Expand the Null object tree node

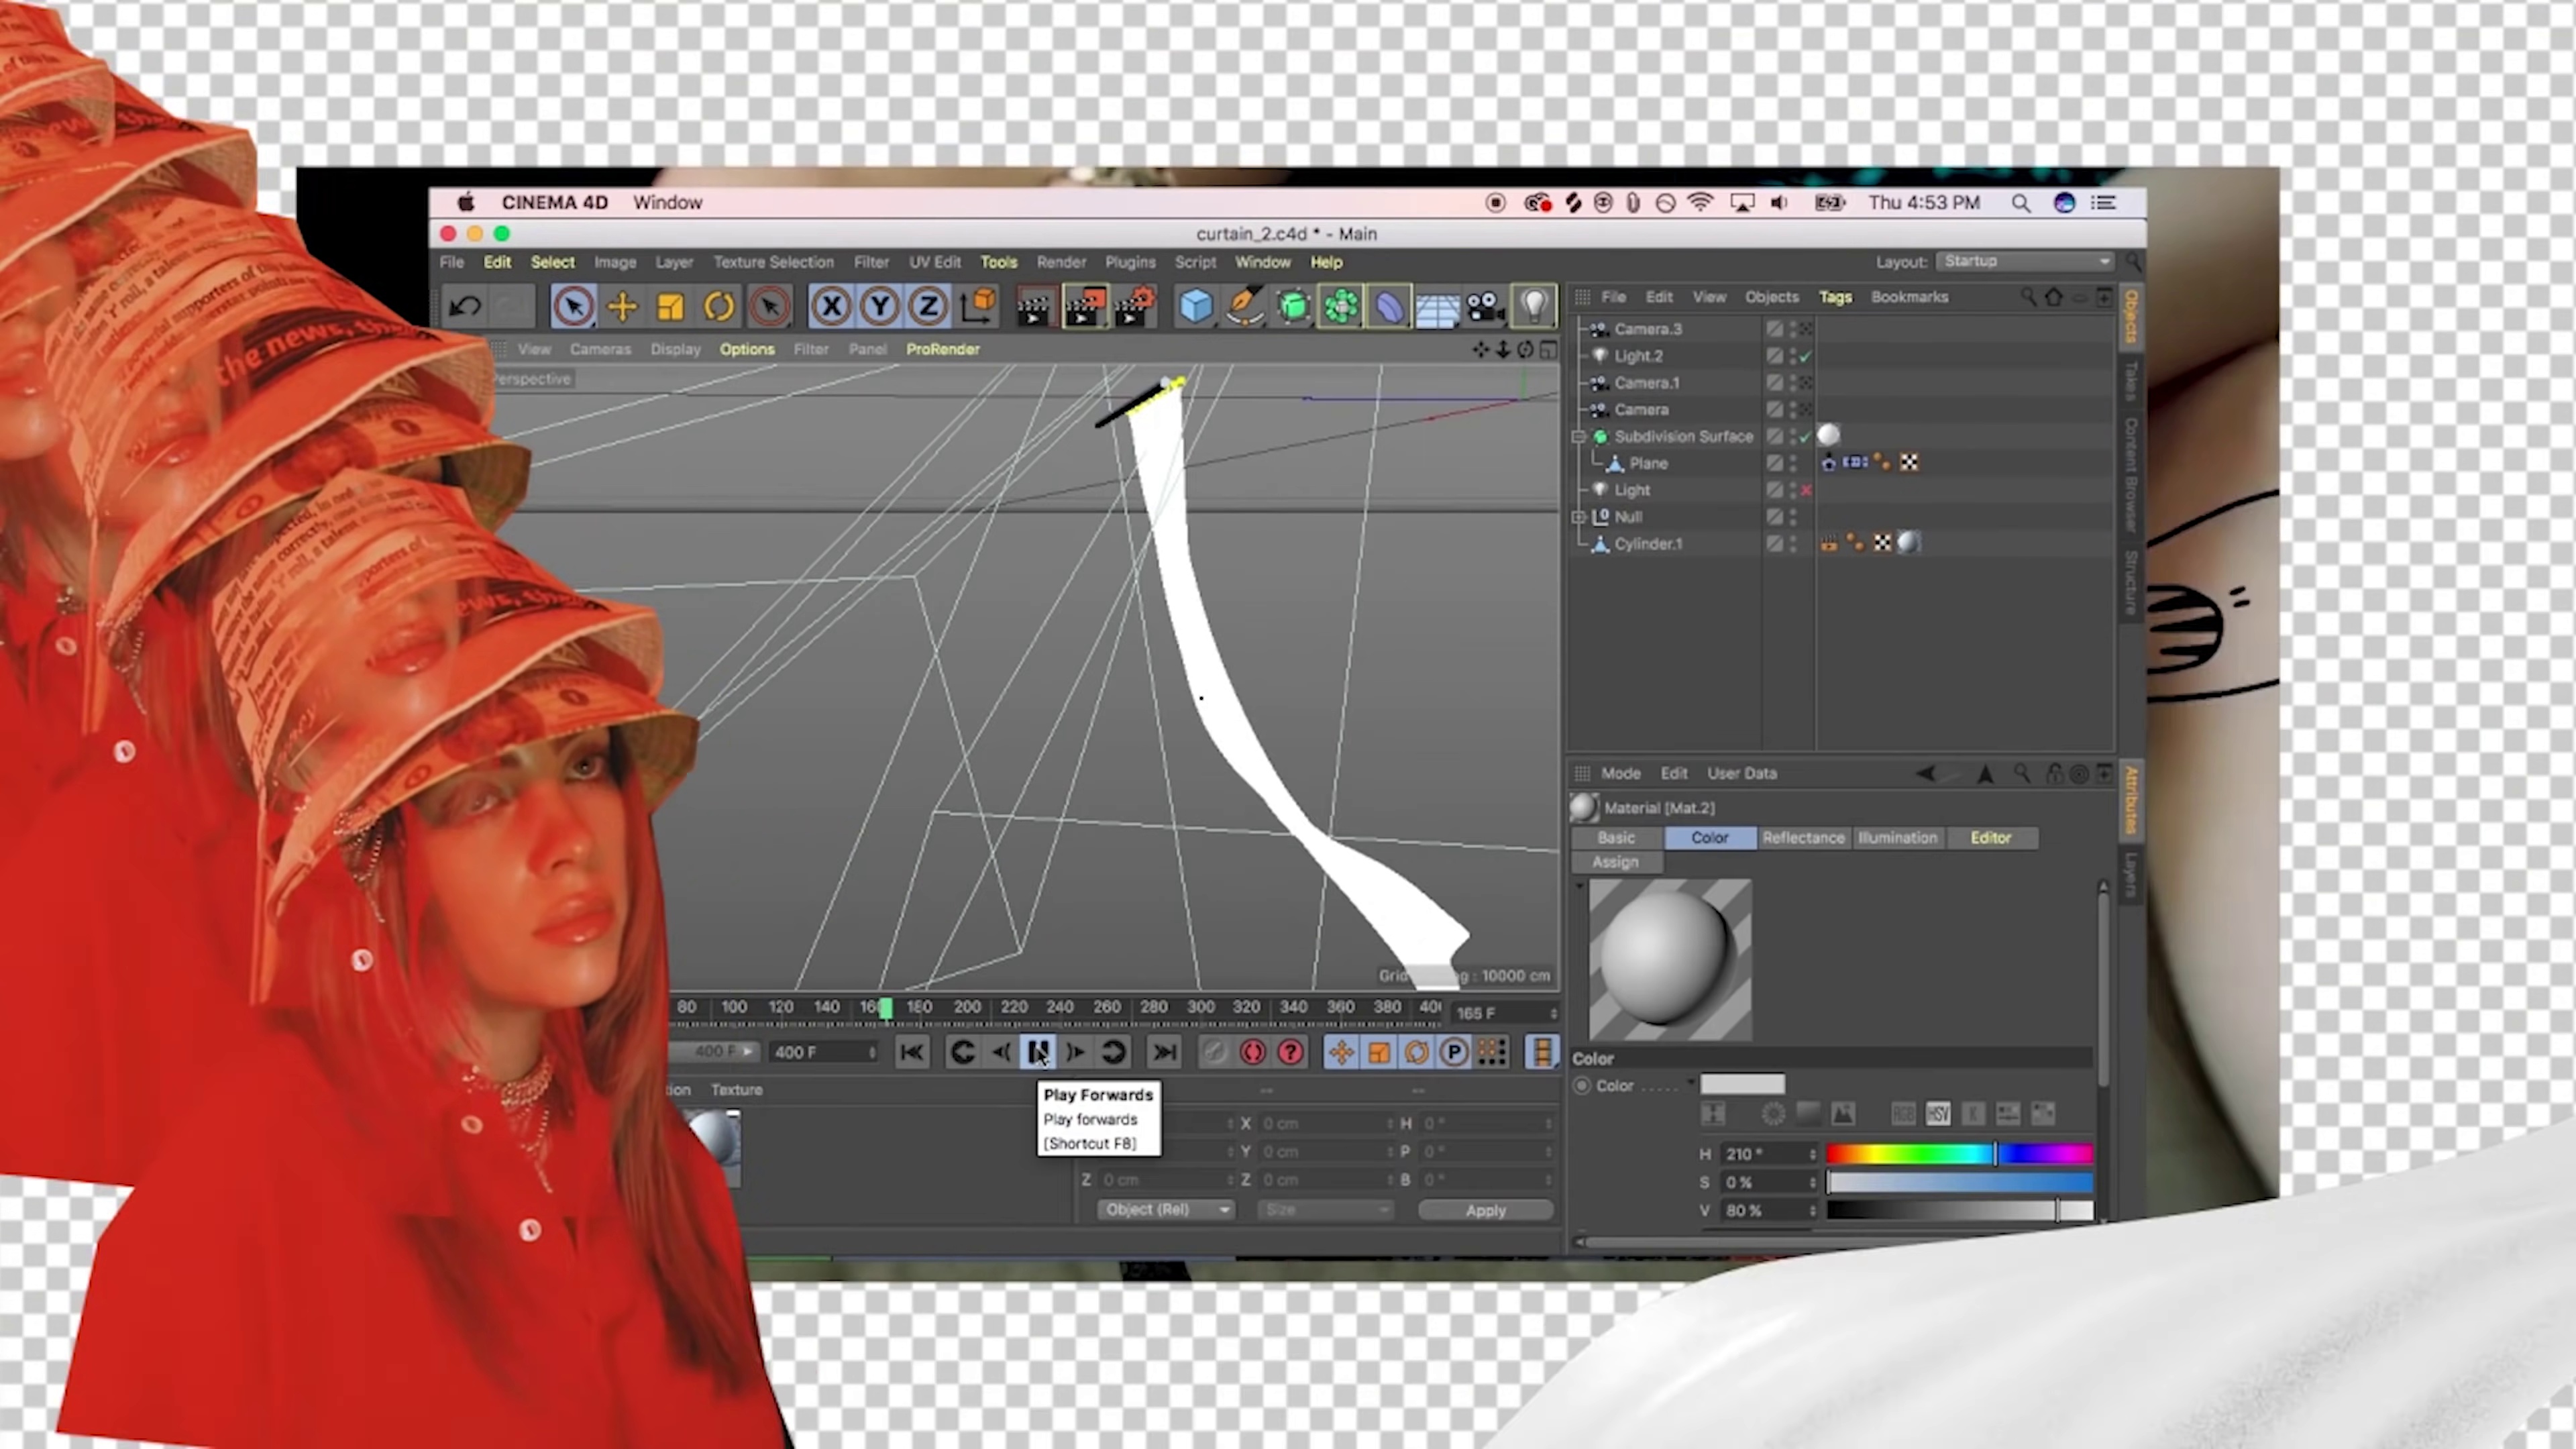coord(1579,517)
